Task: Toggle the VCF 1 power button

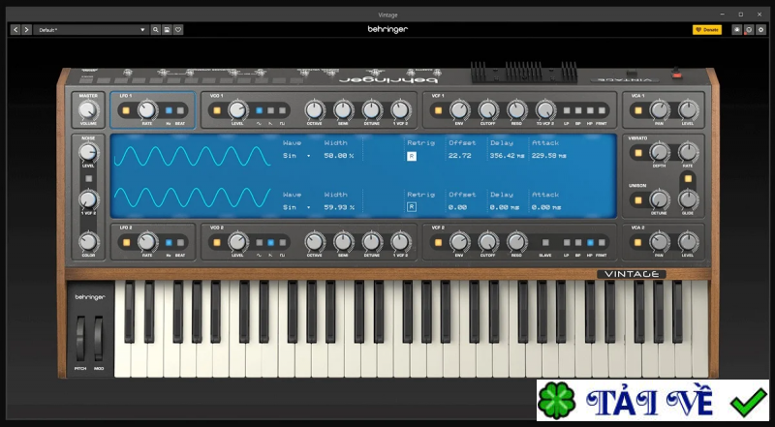Action: [x=439, y=110]
